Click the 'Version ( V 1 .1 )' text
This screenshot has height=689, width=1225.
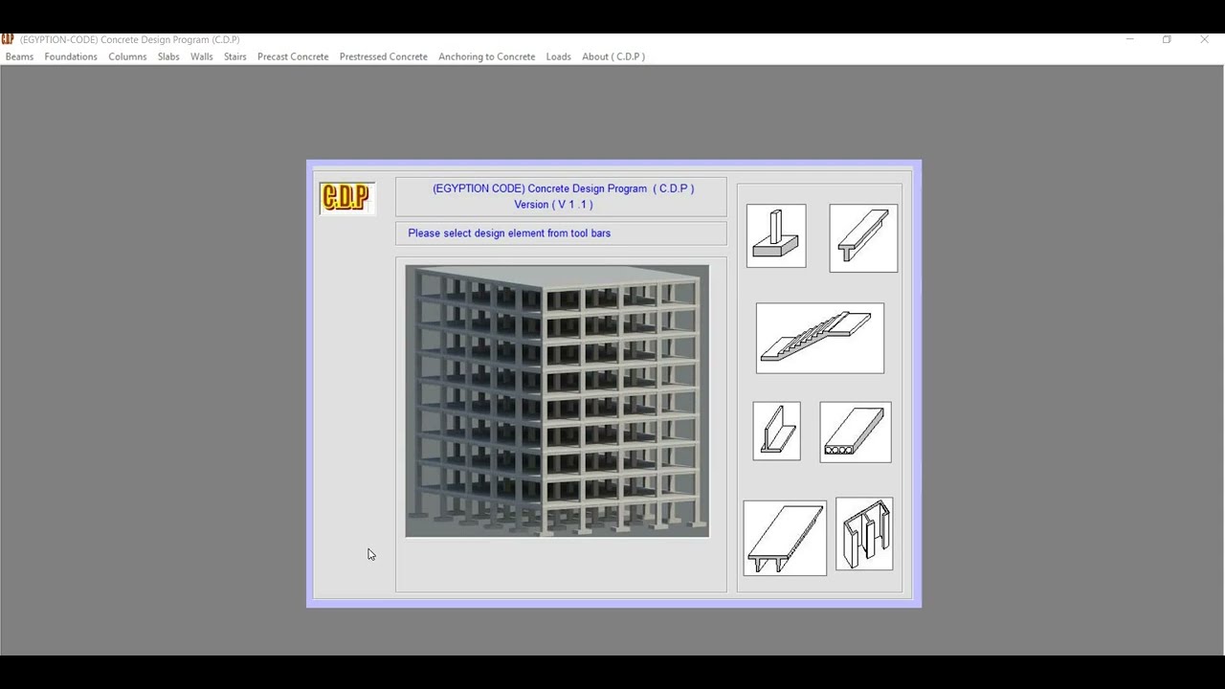[553, 205]
